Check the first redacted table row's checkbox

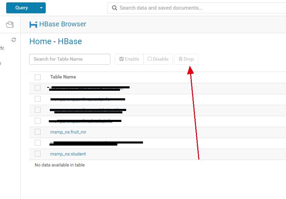click(37, 88)
